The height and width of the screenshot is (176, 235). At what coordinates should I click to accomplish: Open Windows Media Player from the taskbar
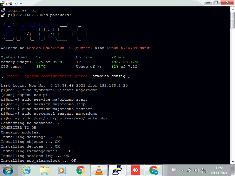[x=63, y=170]
